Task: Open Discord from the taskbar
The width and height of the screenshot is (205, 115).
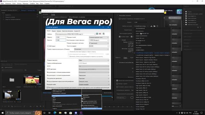Action: coord(76,113)
